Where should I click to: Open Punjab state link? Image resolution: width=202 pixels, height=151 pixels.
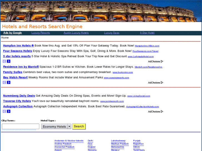[137, 141]
